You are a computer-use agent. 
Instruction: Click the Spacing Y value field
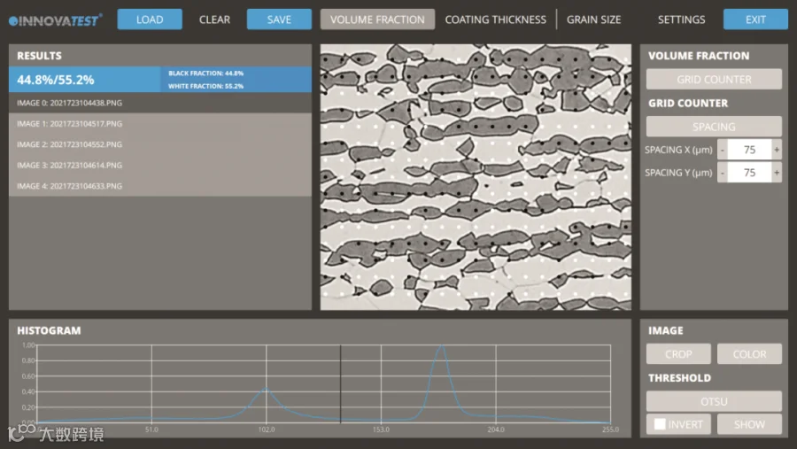750,173
